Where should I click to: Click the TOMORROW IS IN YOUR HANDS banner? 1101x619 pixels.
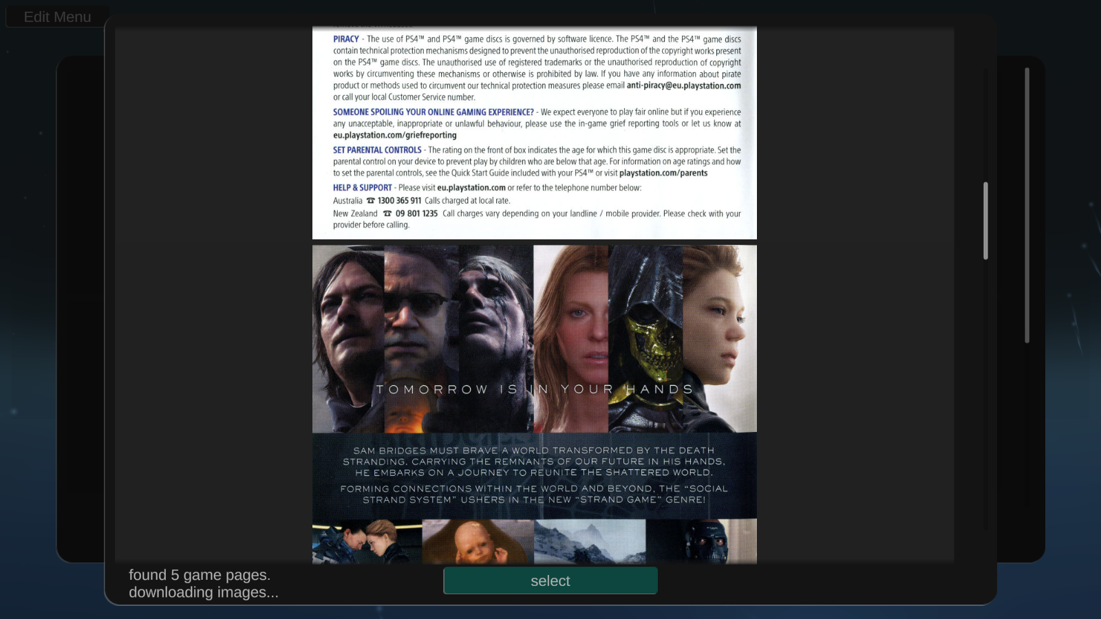coord(534,389)
